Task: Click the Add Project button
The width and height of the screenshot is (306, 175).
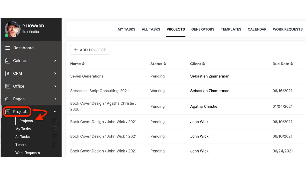Action: pyautogui.click(x=90, y=50)
